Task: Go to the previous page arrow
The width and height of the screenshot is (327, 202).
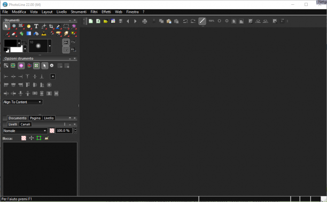Action: [x=128, y=21]
